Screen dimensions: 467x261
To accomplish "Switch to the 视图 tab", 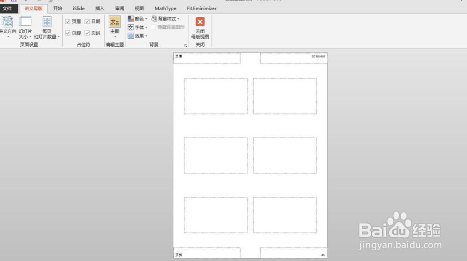I will click(x=139, y=8).
